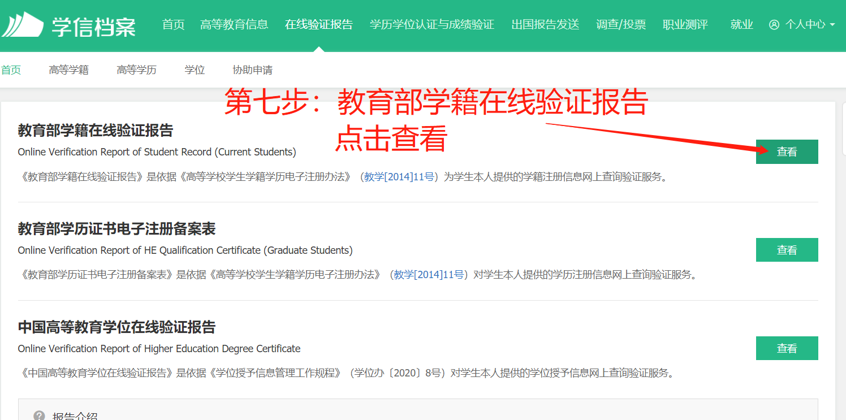
Task: Click the 报告介绍 question mark icon
Action: click(38, 415)
